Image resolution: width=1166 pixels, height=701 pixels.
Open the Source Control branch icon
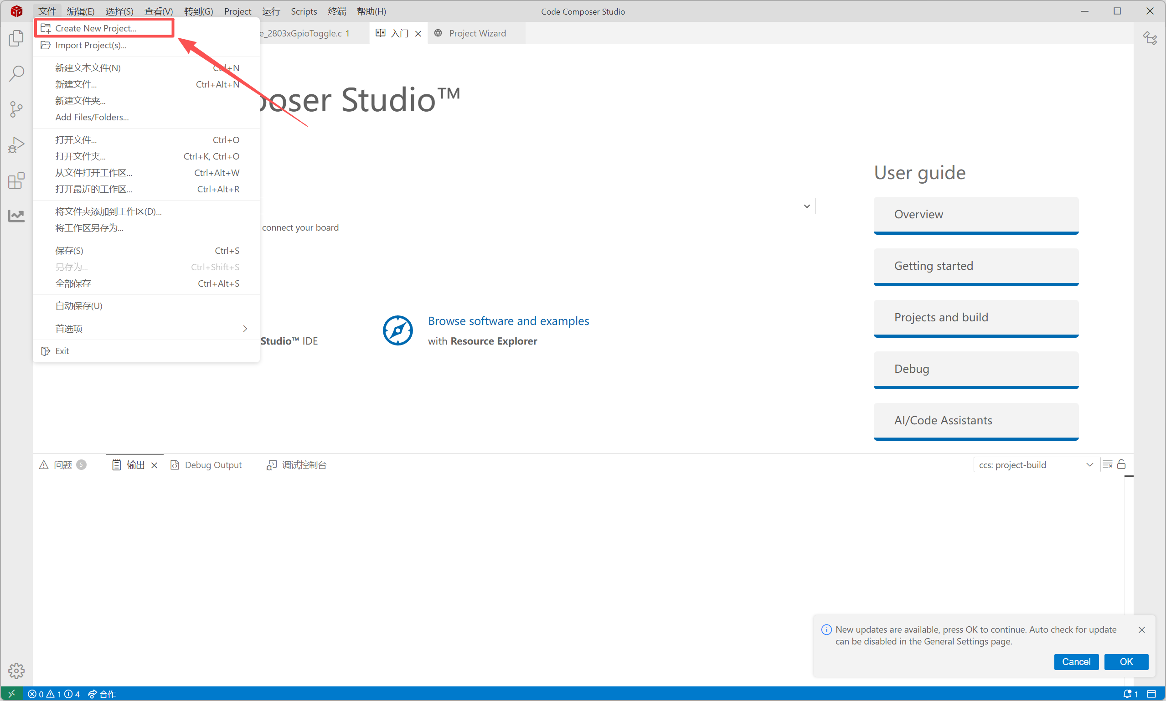16,109
